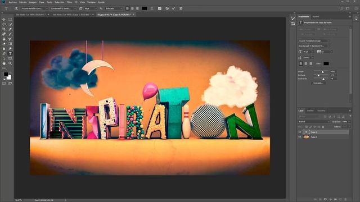Image resolution: width=360 pixels, height=202 pixels.
Task: Select the Horizontal Type tool
Action: coord(10,54)
